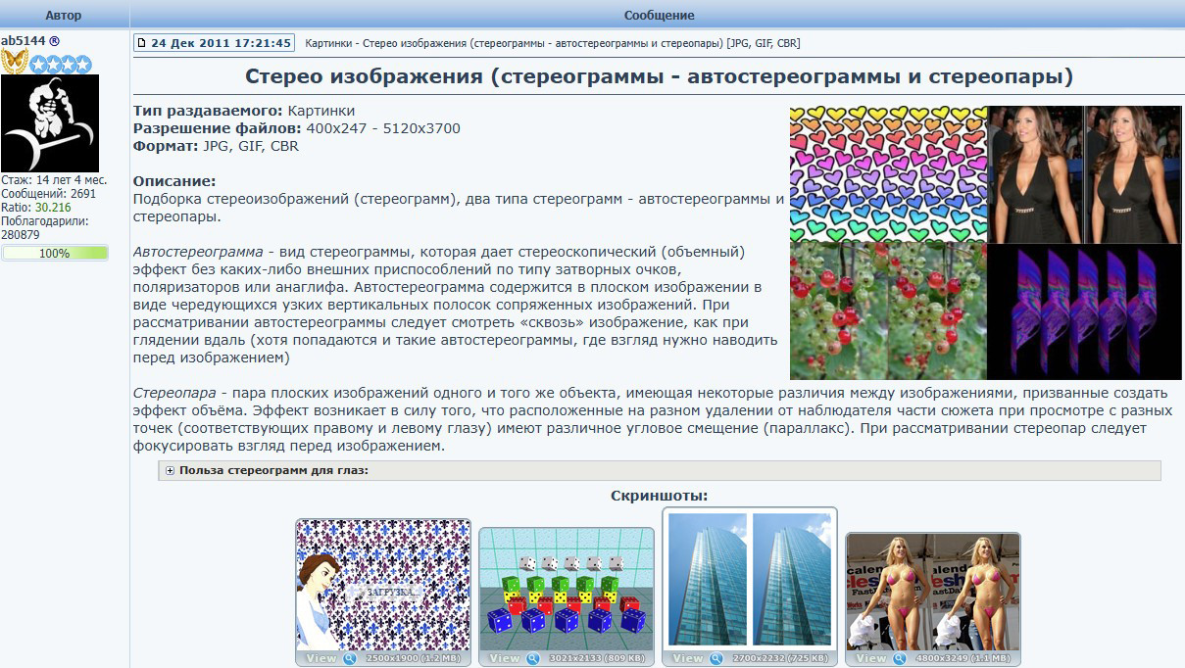Click the 100% green progress bar

[55, 253]
